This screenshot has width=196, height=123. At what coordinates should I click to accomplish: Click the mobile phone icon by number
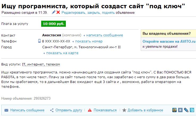tap(40, 41)
